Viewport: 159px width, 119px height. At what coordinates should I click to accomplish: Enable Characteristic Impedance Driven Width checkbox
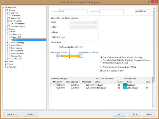pos(101,67)
